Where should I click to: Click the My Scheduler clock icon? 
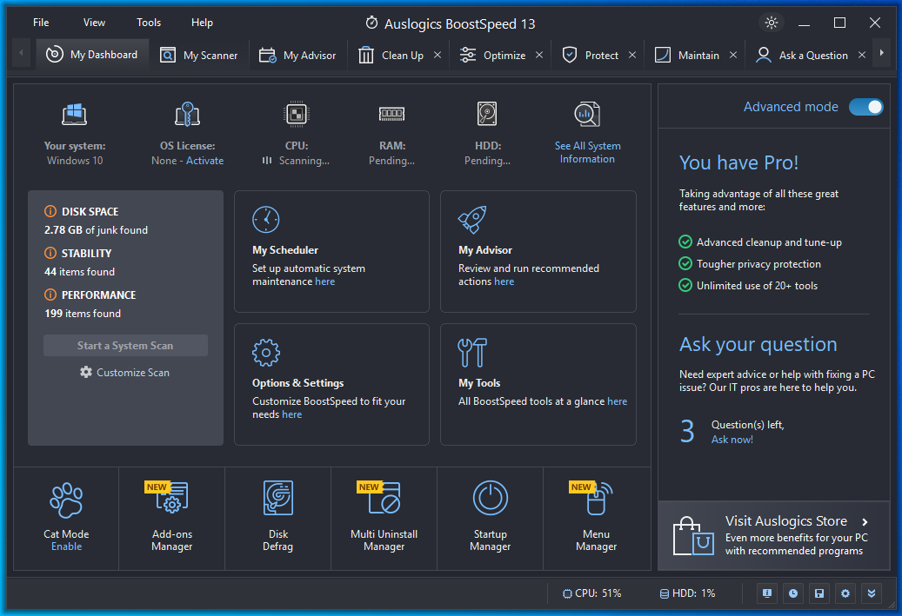pyautogui.click(x=266, y=220)
